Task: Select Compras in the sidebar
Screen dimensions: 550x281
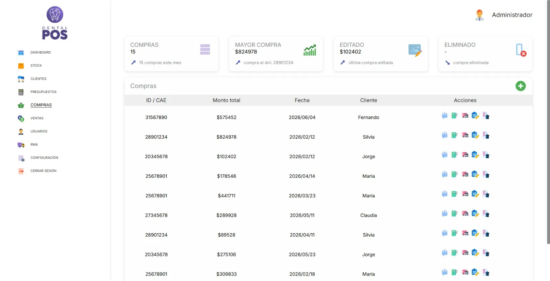Action: [x=41, y=105]
